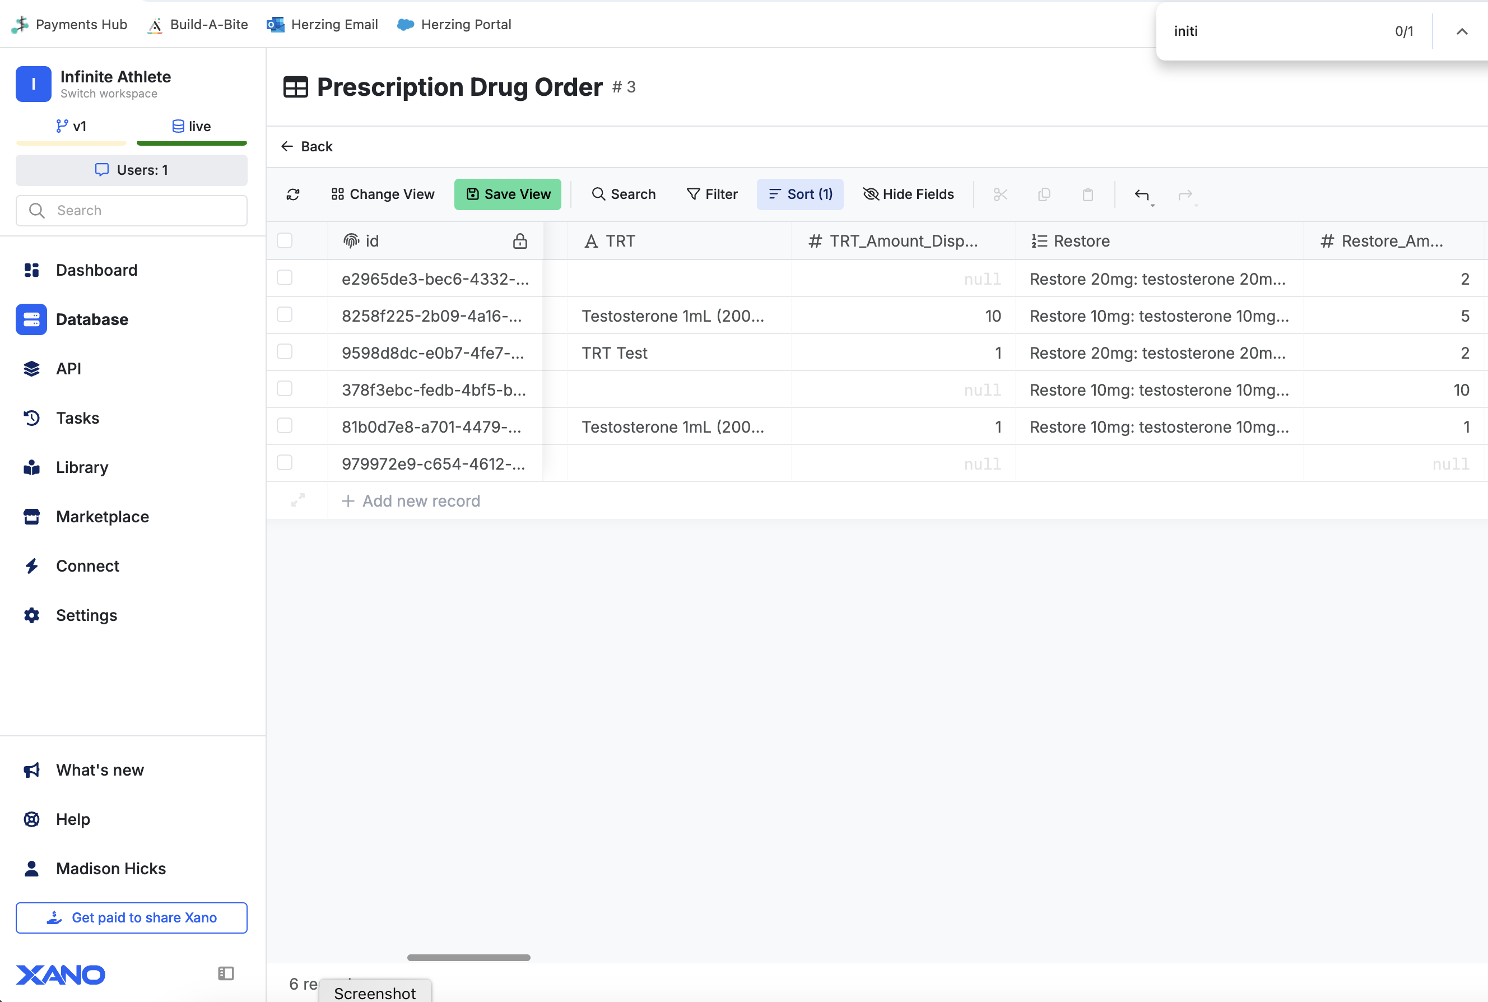Open the API section in sidebar

[x=68, y=369]
